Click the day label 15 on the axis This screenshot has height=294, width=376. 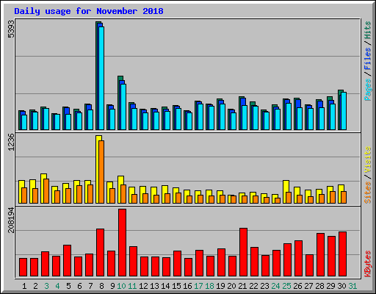(x=176, y=286)
